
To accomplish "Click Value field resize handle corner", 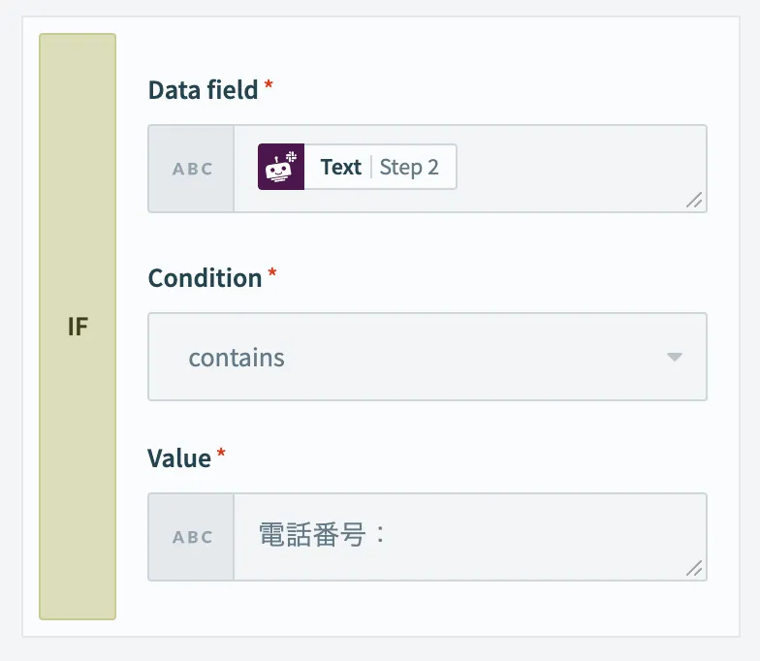I will click(x=694, y=569).
